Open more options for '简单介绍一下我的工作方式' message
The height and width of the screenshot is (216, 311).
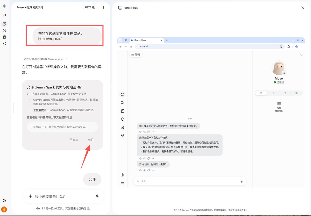click(153, 158)
